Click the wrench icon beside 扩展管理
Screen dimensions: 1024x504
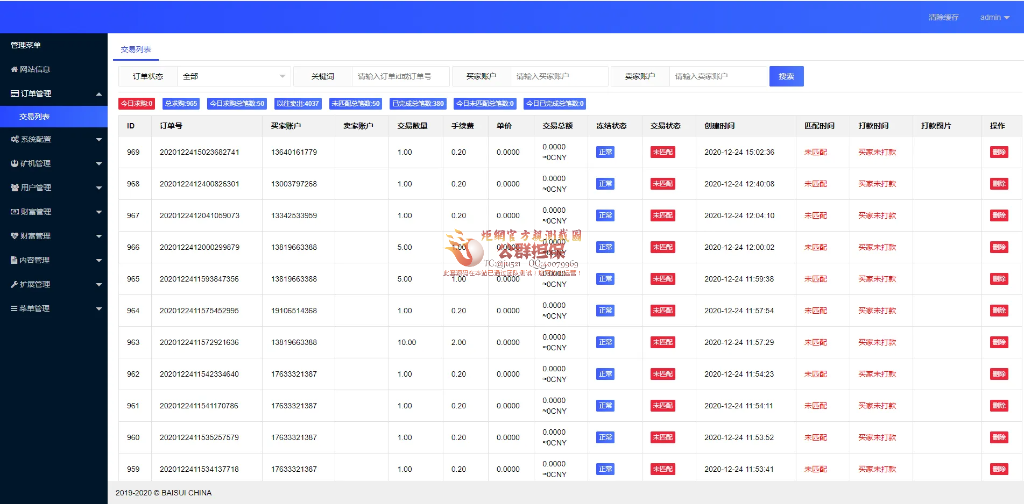click(x=15, y=284)
